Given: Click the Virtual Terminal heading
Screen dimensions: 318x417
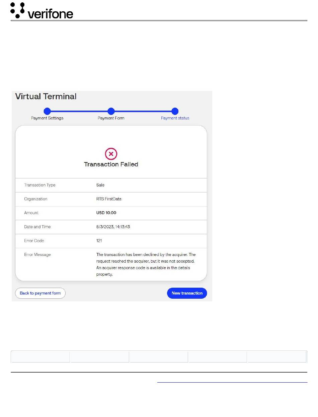Looking at the screenshot, I should point(46,97).
